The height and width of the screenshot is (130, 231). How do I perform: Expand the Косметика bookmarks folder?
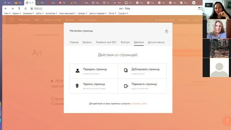click(51, 13)
